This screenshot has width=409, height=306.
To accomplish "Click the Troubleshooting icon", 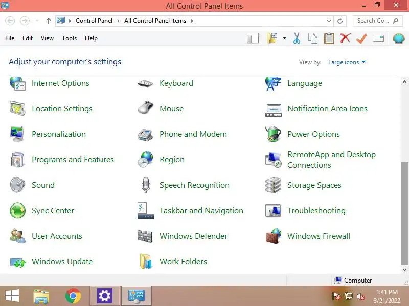I will [273, 211].
